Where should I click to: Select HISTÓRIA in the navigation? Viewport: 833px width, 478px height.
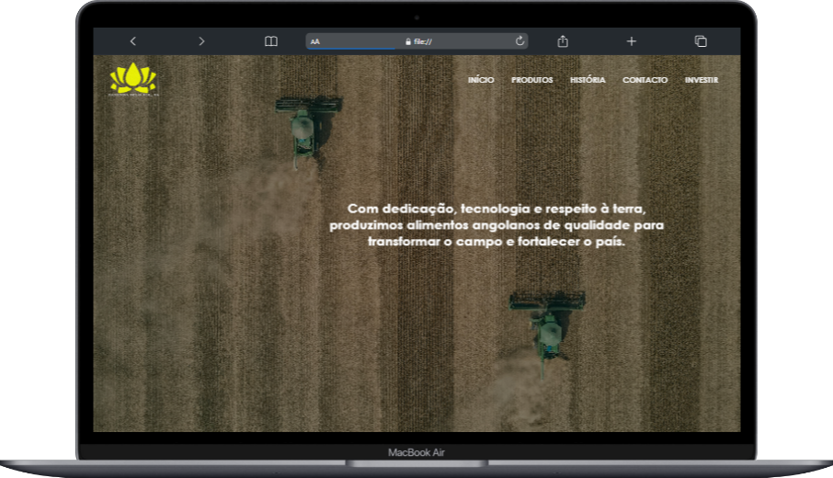(588, 80)
